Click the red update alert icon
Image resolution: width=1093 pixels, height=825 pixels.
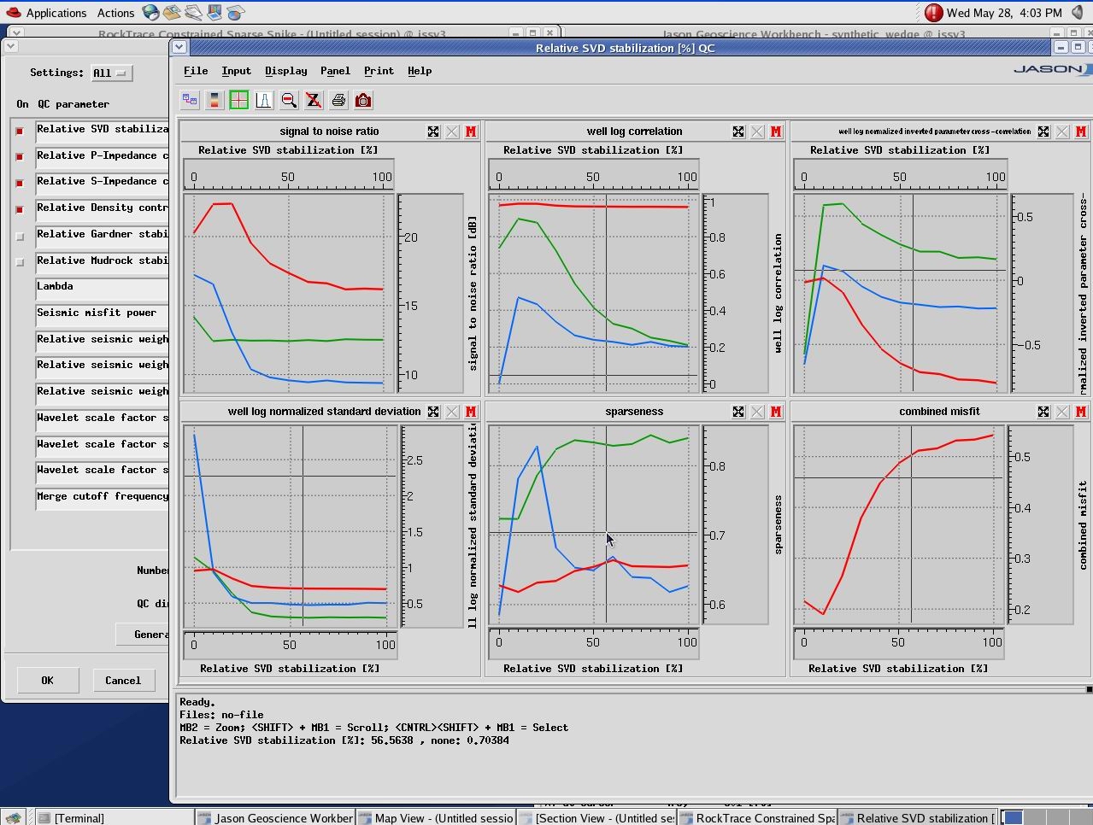point(933,12)
